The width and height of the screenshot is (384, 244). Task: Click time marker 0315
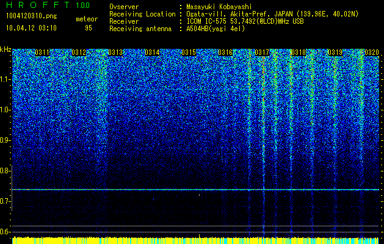[x=189, y=52]
